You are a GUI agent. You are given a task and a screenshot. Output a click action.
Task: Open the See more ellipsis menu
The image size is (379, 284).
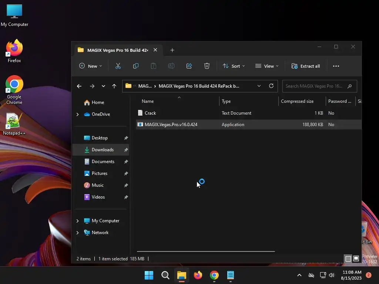click(x=336, y=66)
